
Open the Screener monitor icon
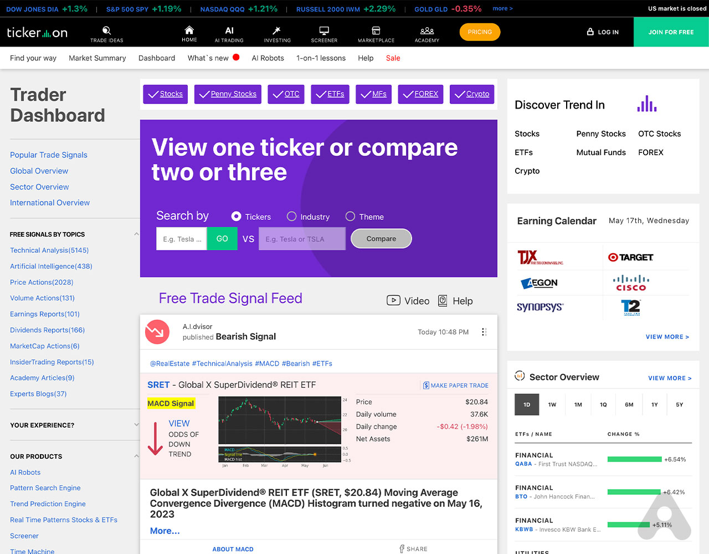tap(324, 30)
